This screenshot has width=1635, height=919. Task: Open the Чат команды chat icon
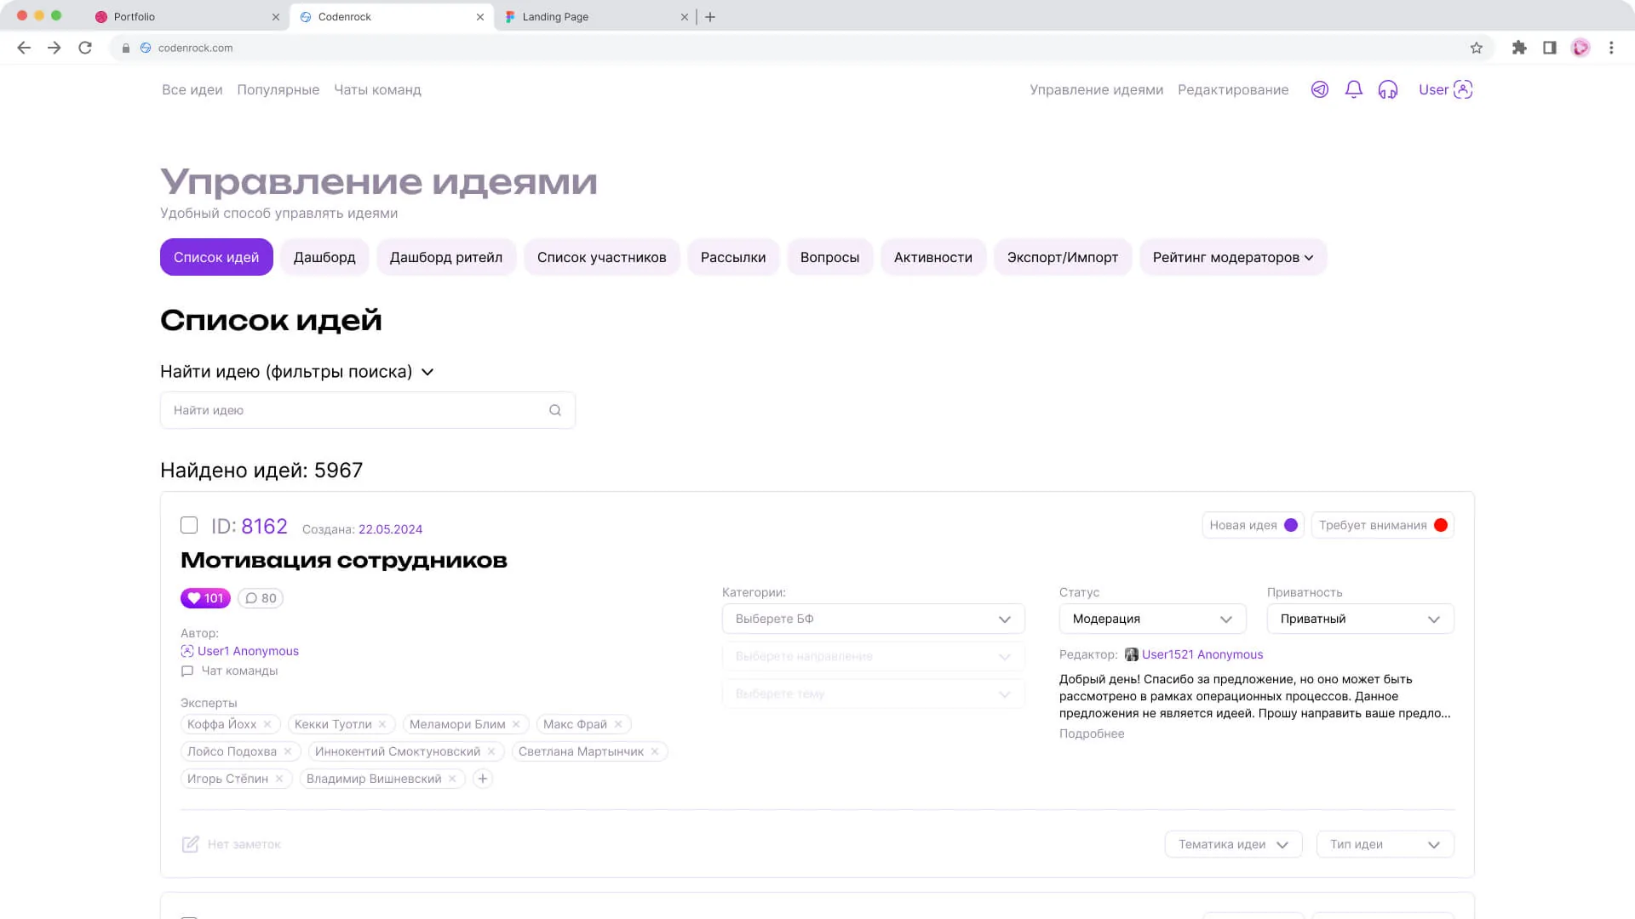(188, 671)
